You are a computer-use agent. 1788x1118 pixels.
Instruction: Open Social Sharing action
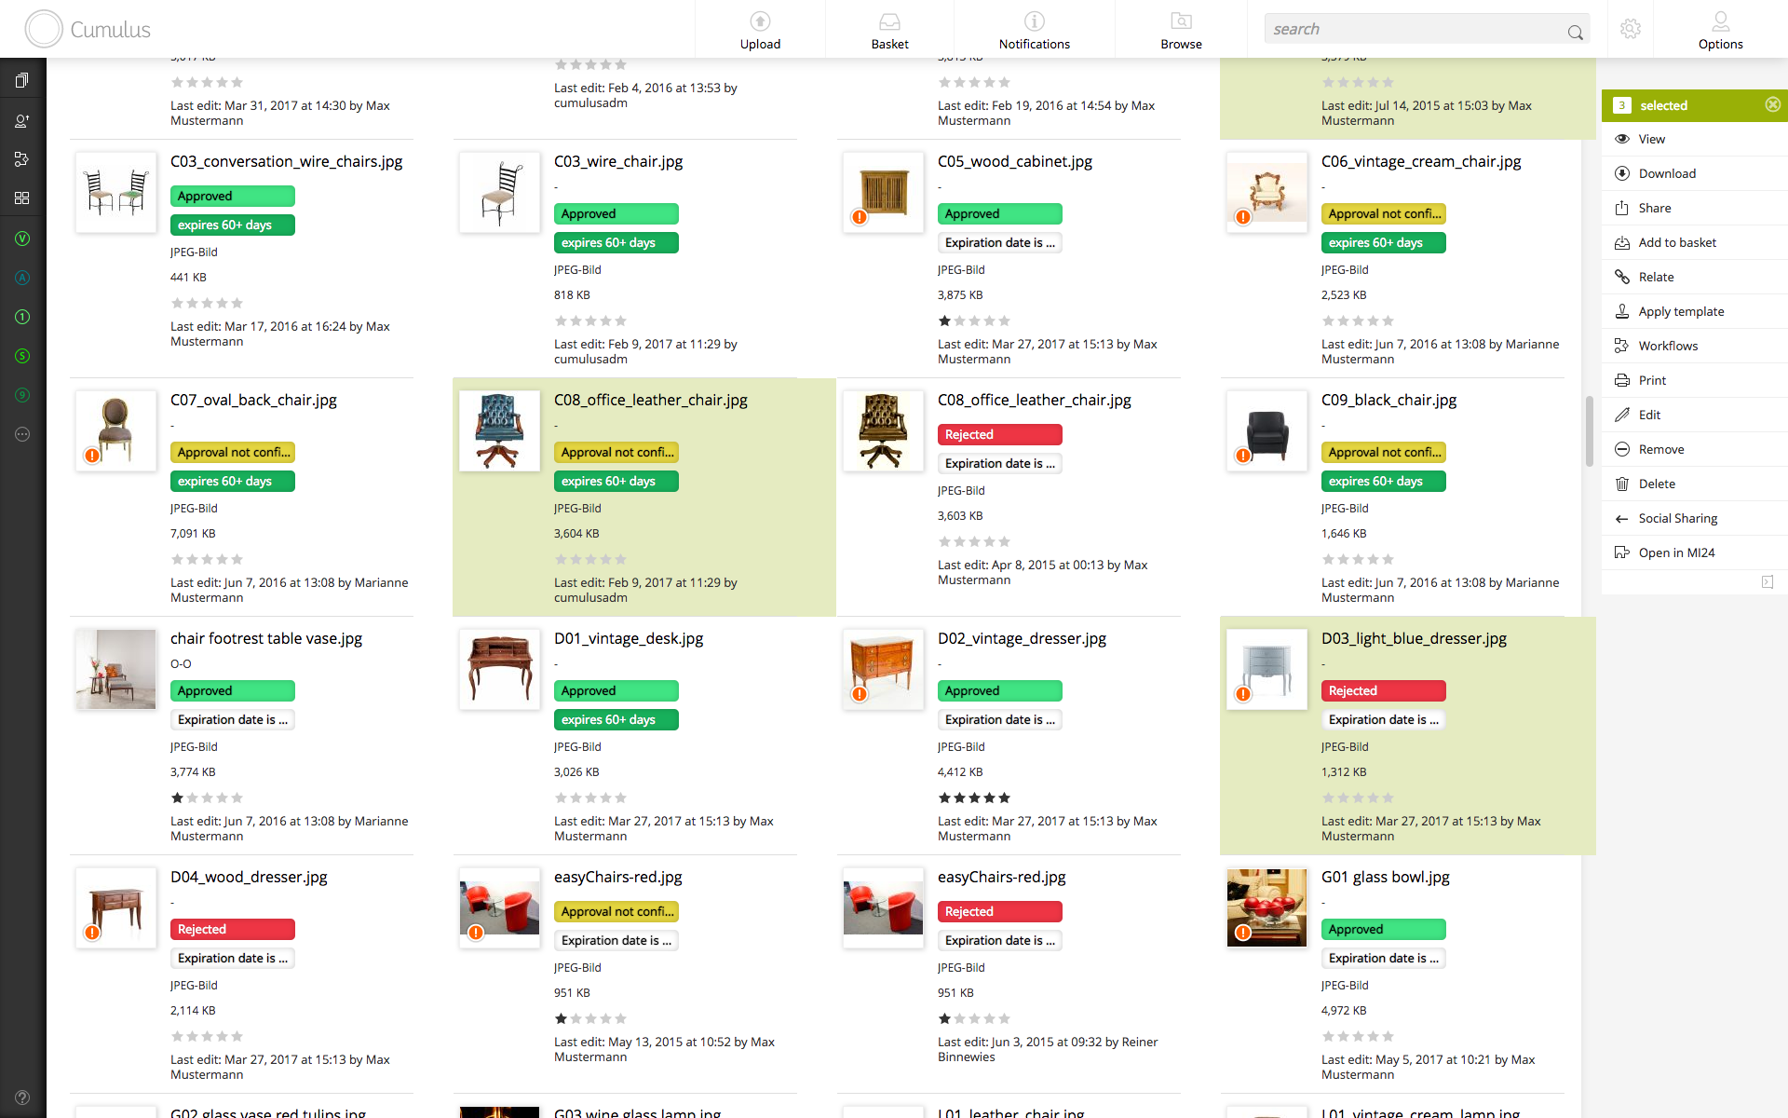[x=1694, y=518]
